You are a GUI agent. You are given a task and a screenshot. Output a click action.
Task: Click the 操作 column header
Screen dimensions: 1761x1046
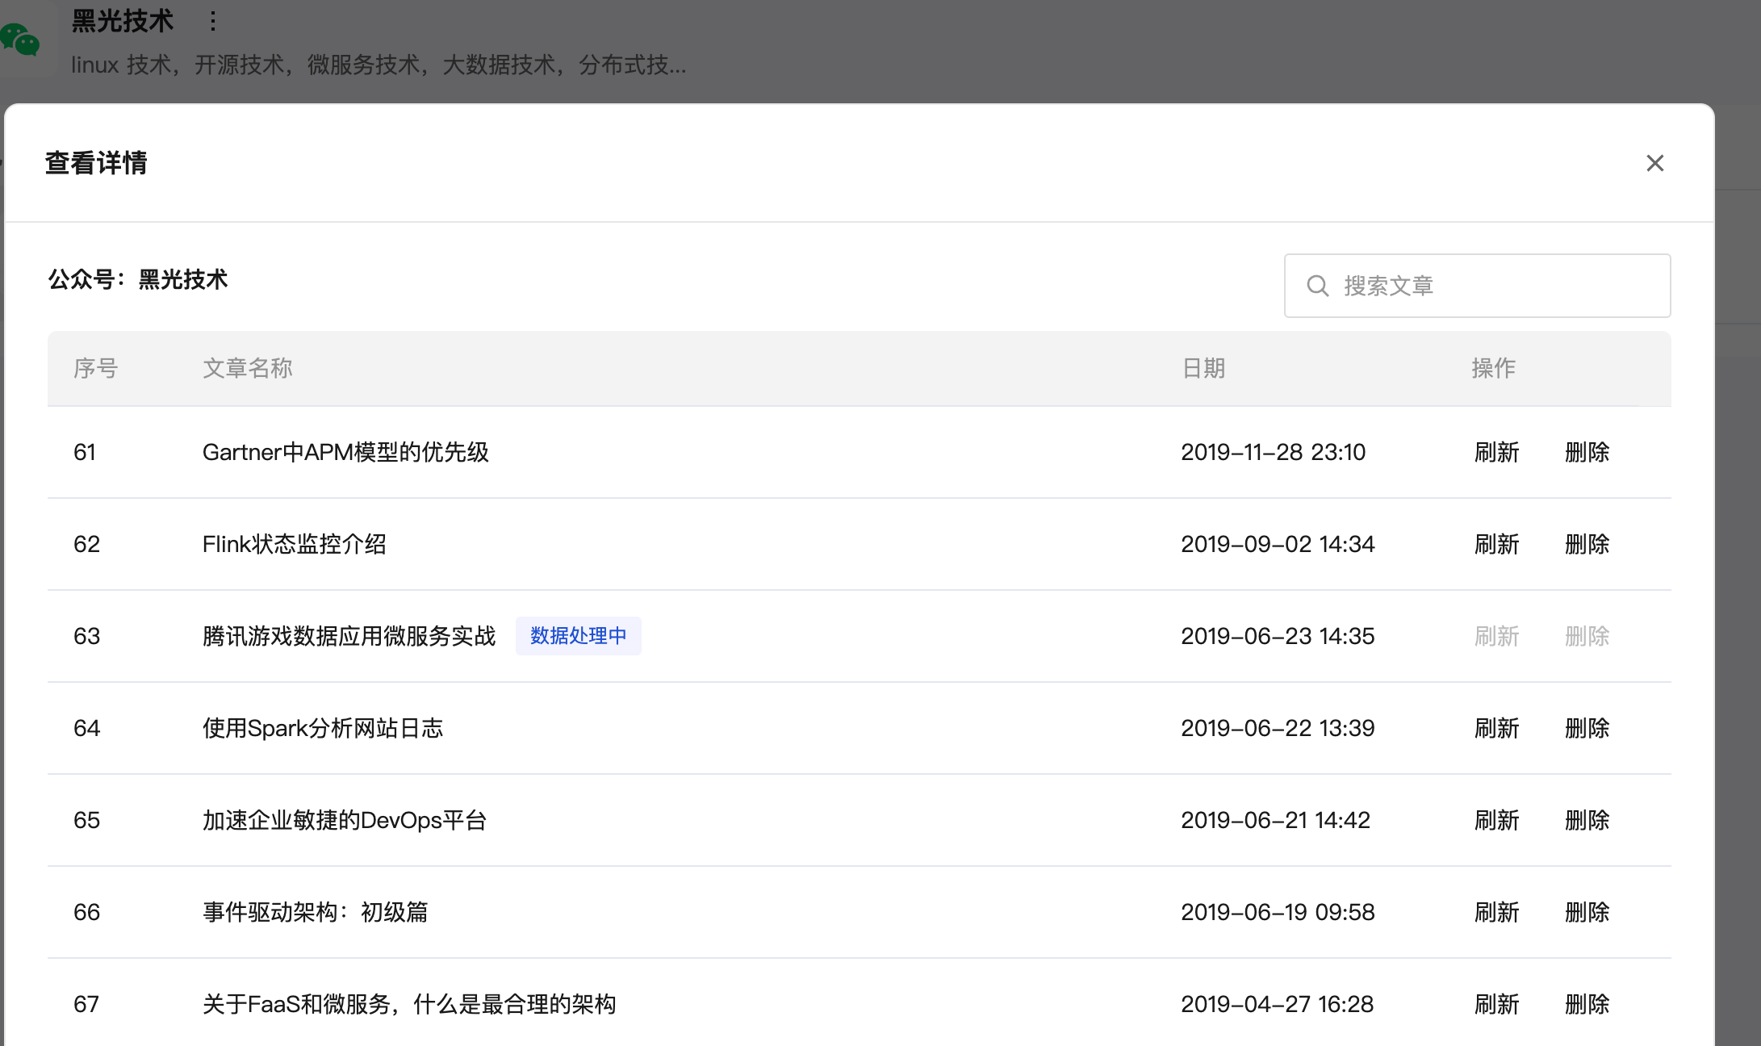1493,368
